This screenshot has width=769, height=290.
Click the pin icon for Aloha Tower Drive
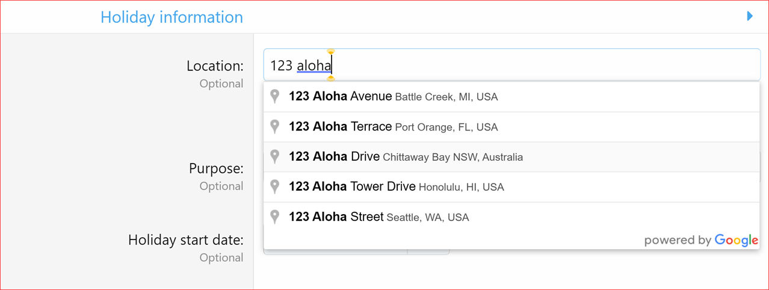(275, 187)
